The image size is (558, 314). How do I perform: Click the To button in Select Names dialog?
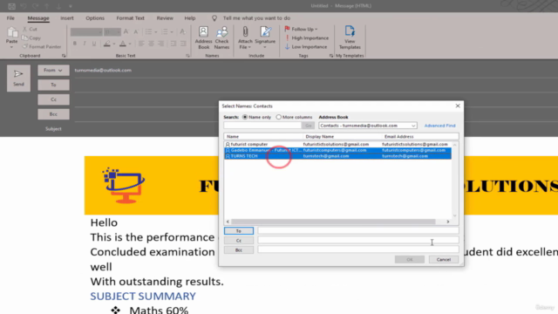point(239,231)
